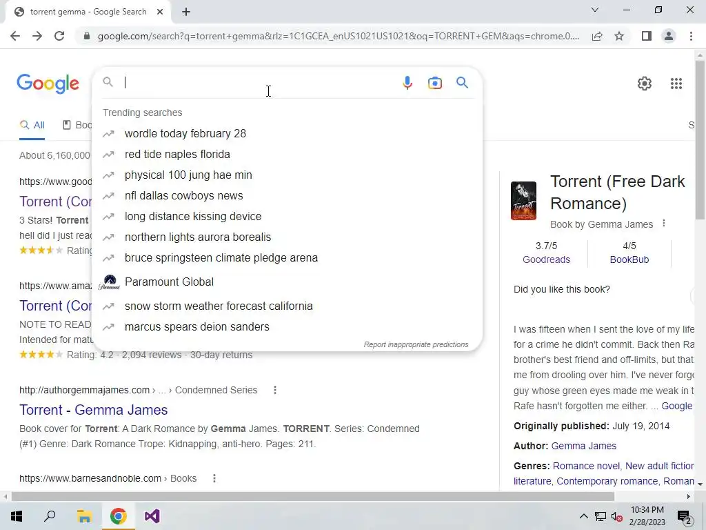706x530 pixels.
Task: Open Romance novel genre link
Action: pos(586,466)
